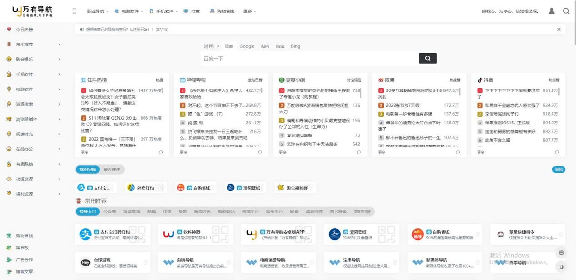Open the floating mini menu button above the moon

[561, 253]
